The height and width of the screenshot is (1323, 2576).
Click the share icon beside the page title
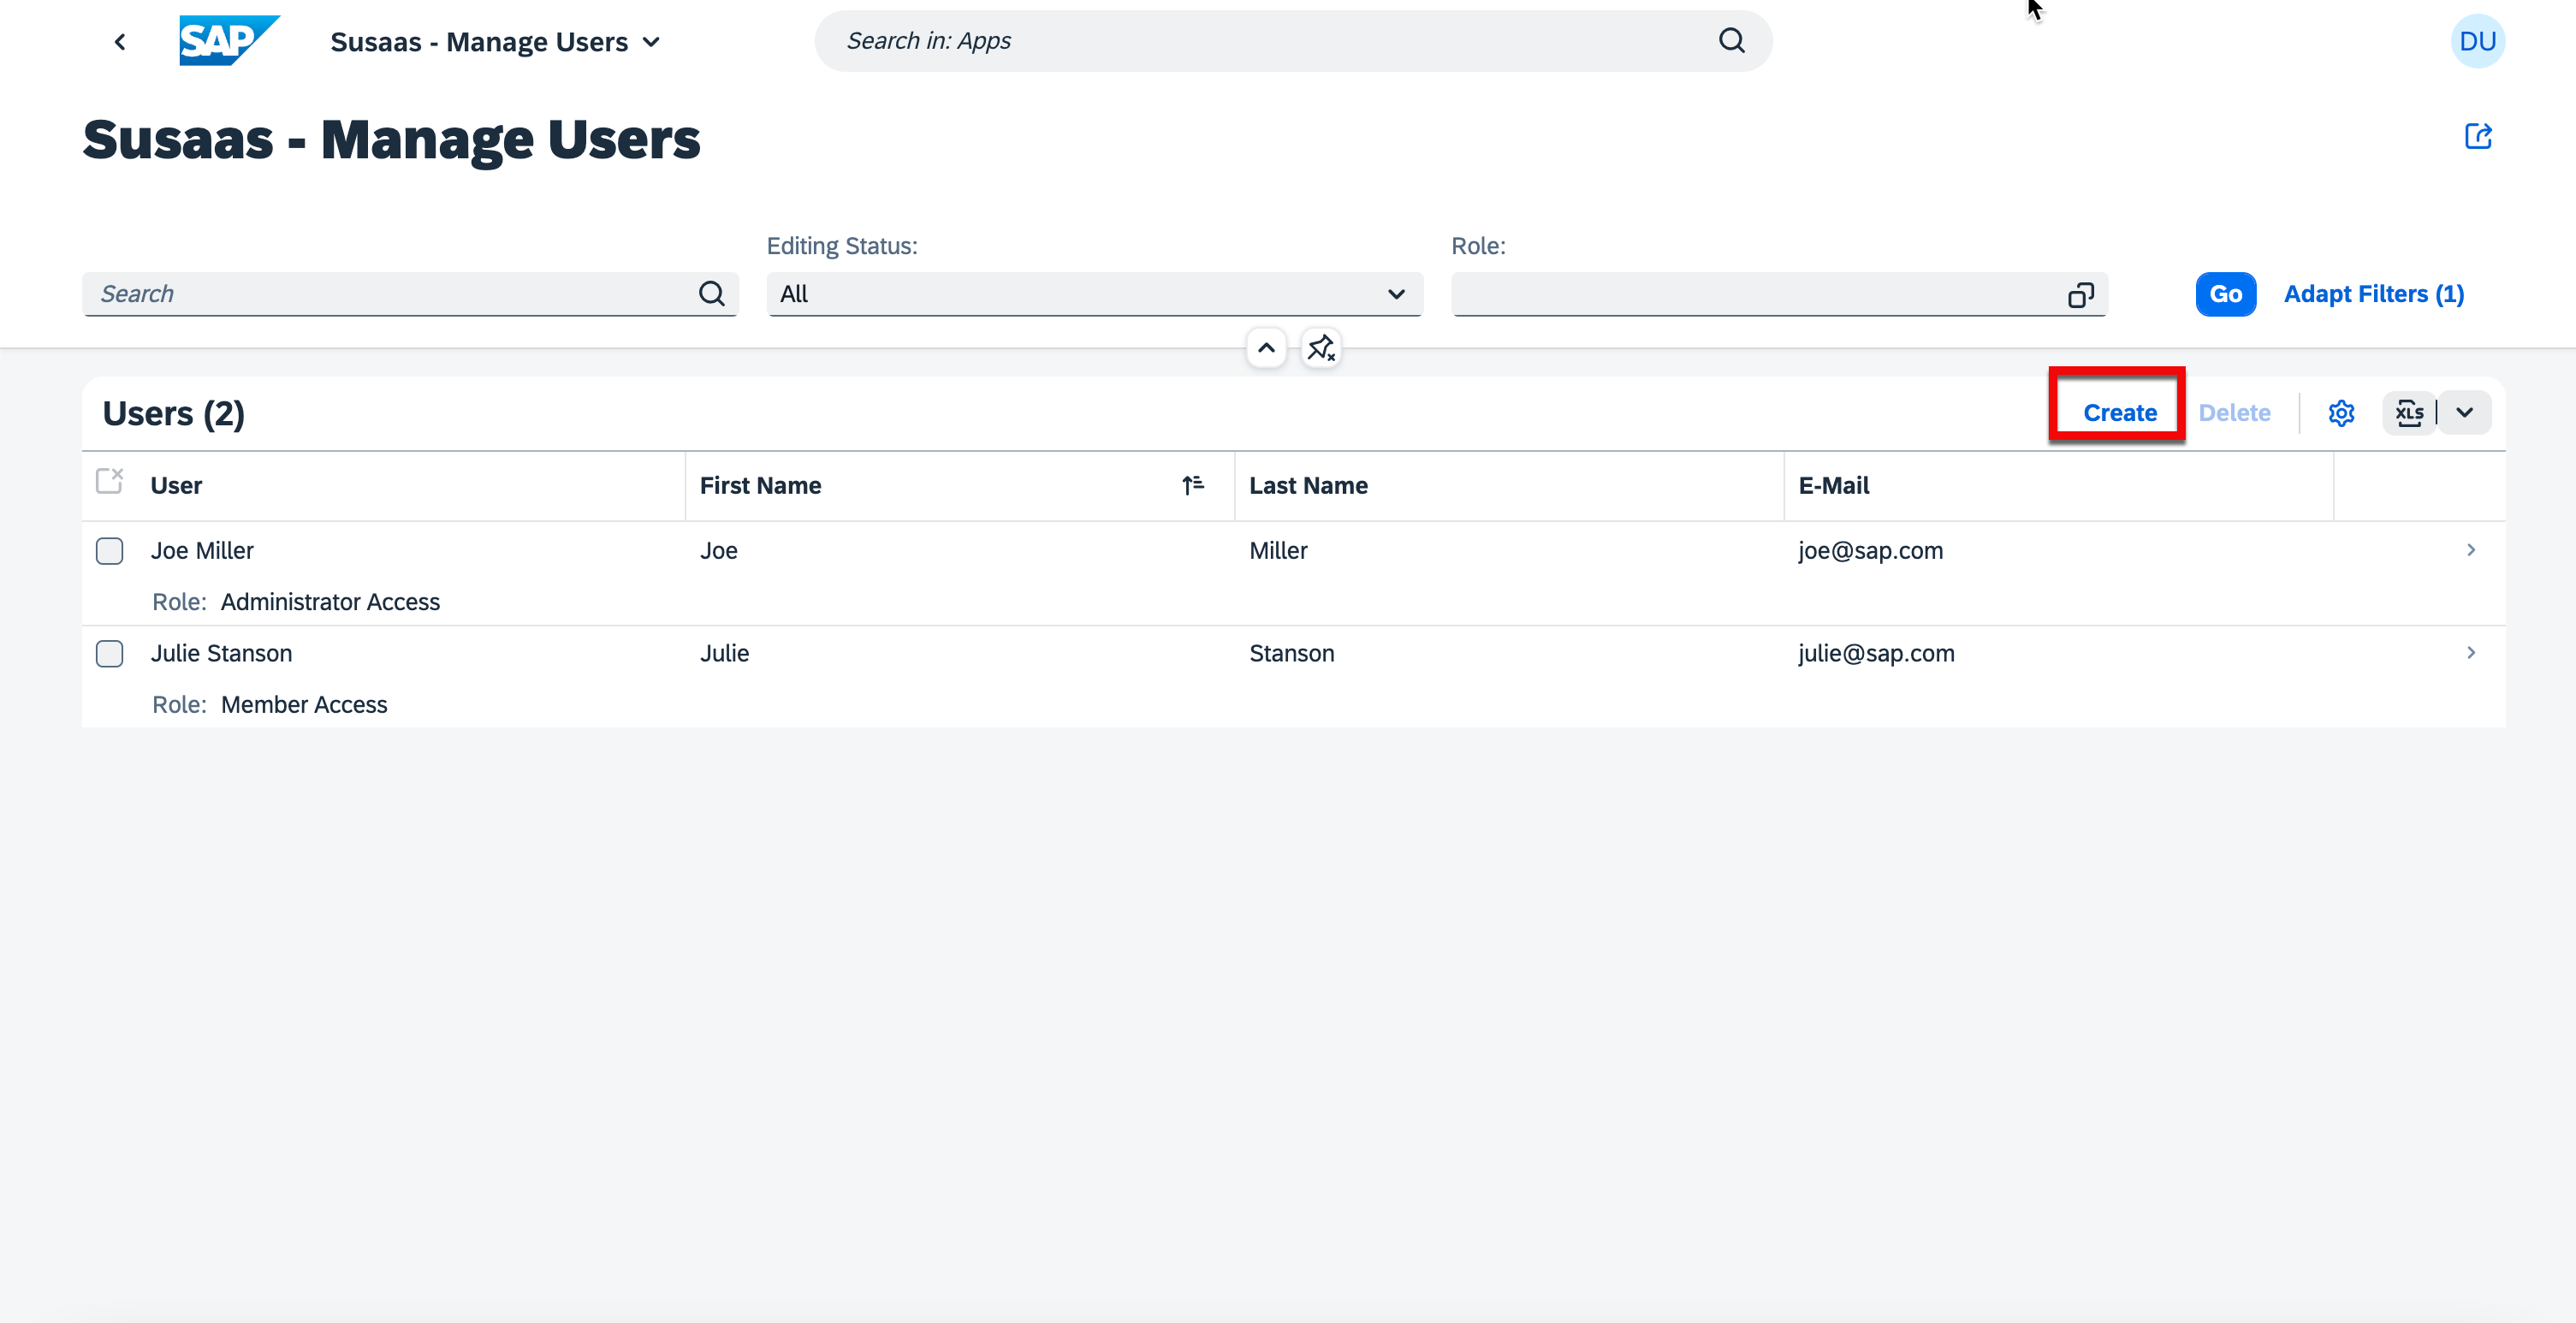2478,136
